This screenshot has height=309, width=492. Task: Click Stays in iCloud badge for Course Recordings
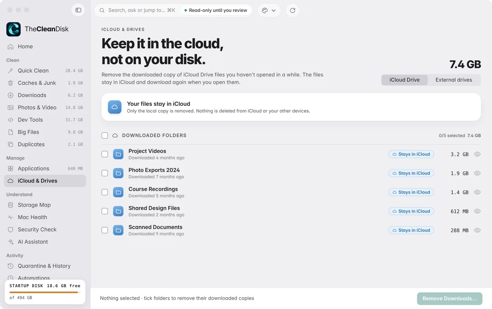411,192
